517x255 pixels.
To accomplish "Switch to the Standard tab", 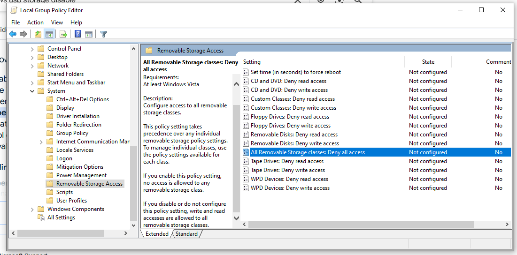I will click(186, 234).
